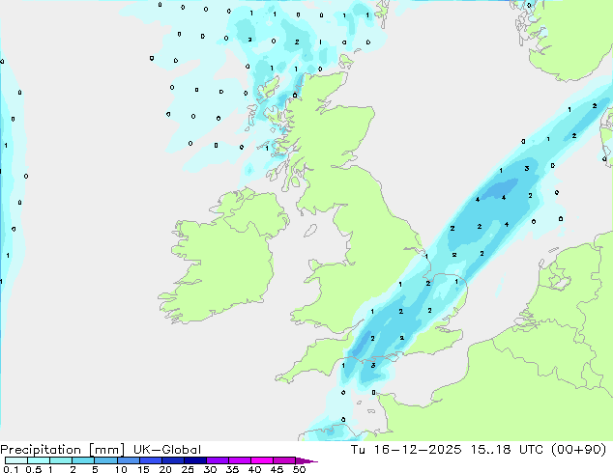
Task: Click the "30" legend scale label
Action: click(210, 469)
